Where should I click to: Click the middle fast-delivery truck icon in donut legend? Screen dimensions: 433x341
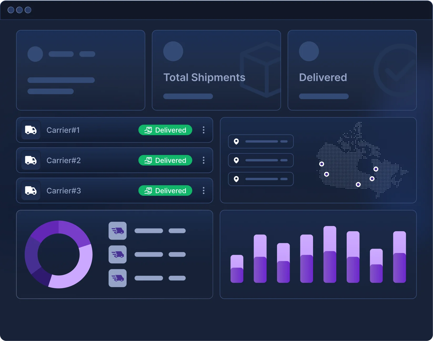118,254
